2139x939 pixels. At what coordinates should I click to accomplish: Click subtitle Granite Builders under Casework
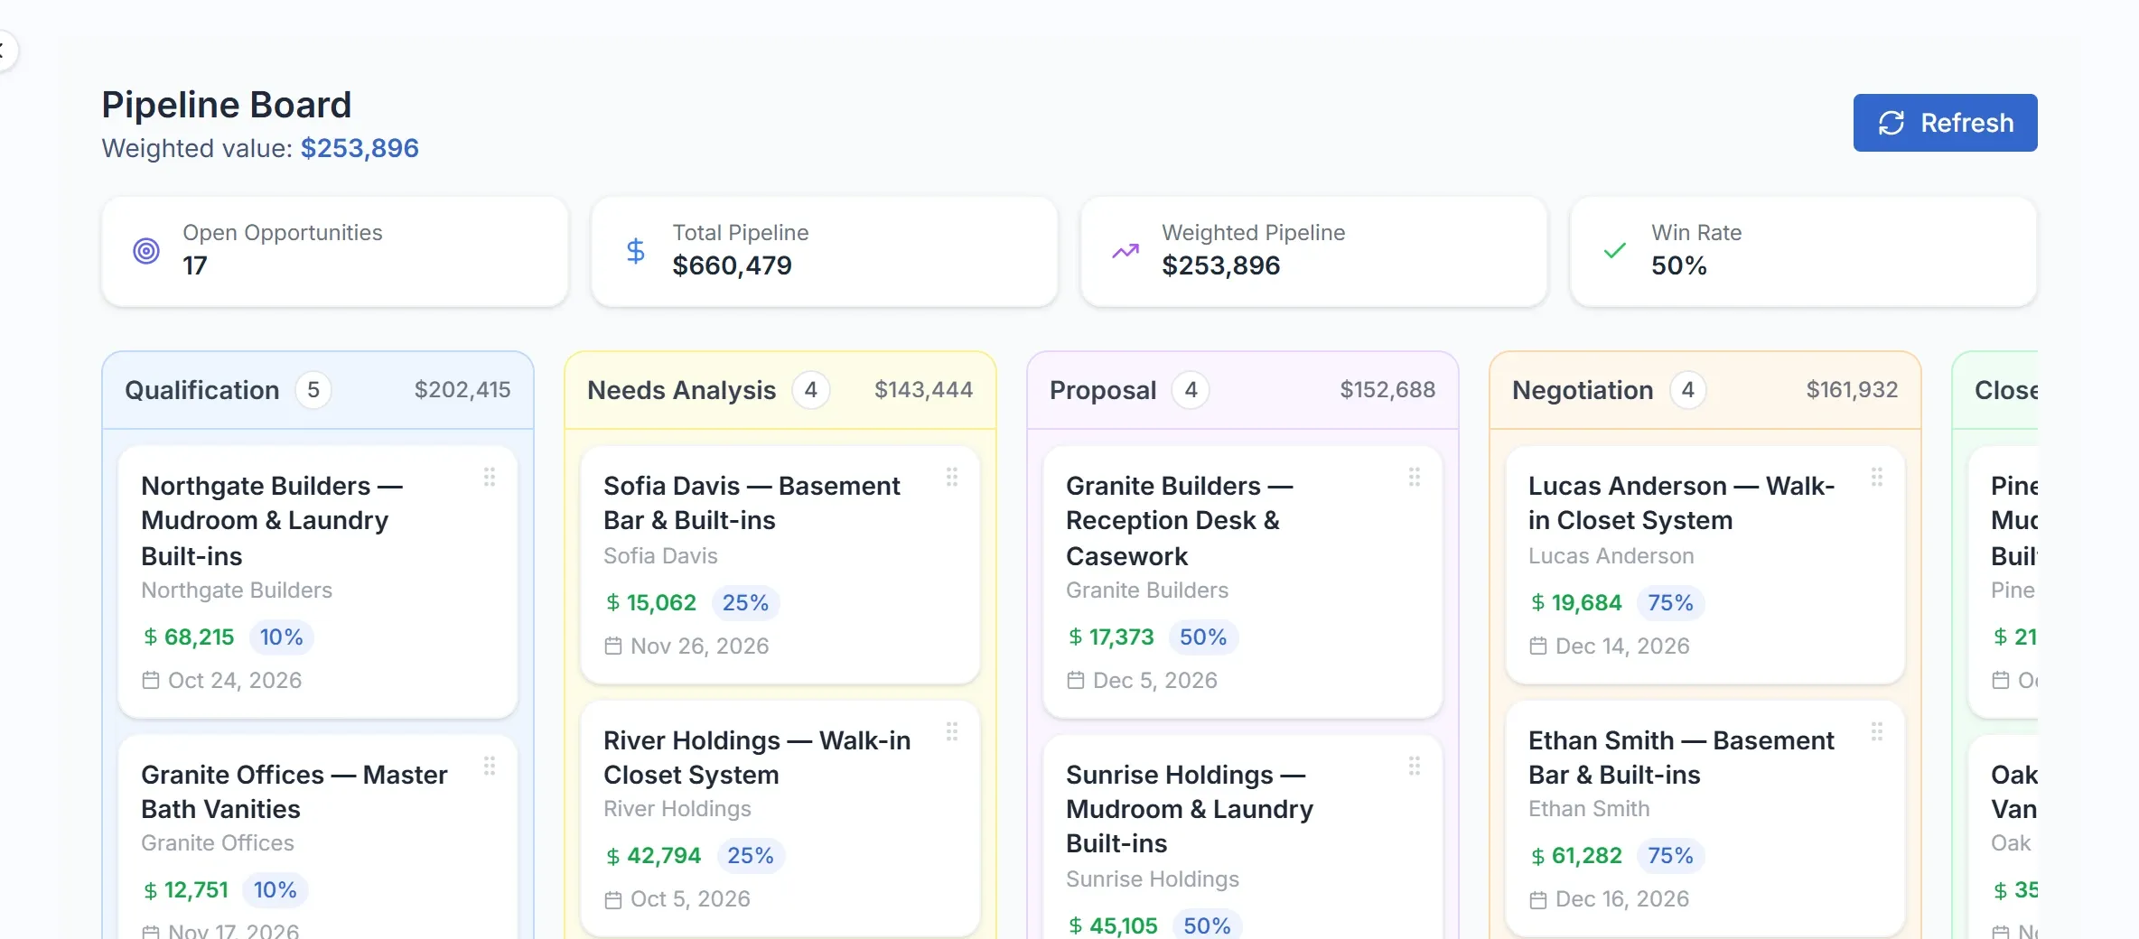coord(1147,590)
